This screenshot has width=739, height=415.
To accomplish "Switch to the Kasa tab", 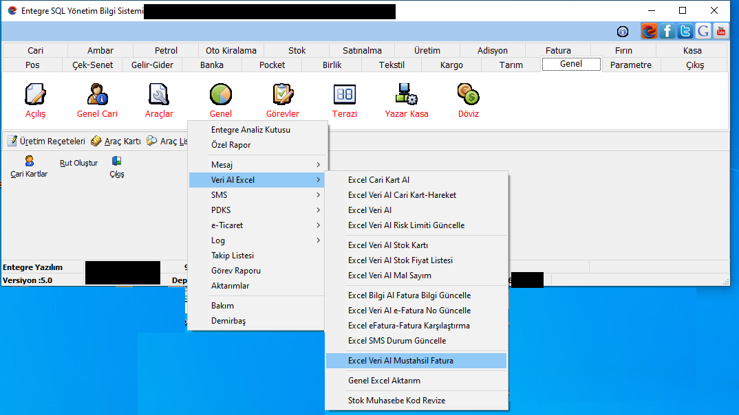I will point(692,50).
